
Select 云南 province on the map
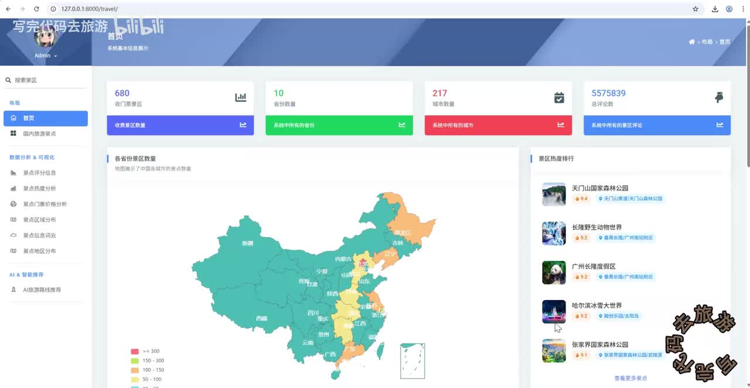pyautogui.click(x=308, y=343)
